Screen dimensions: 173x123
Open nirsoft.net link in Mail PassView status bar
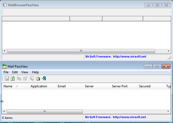129,117
